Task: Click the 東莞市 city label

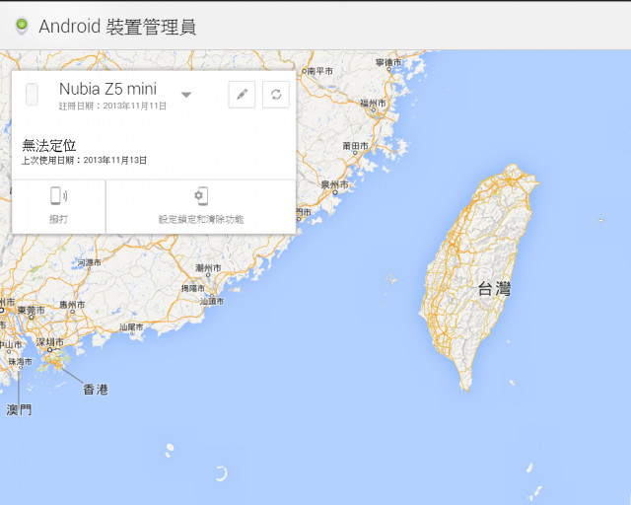Action: point(31,310)
